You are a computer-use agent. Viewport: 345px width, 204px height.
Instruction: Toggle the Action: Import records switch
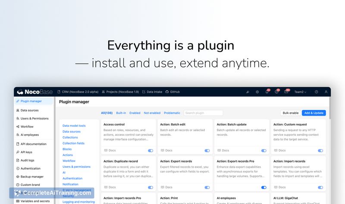320,187
